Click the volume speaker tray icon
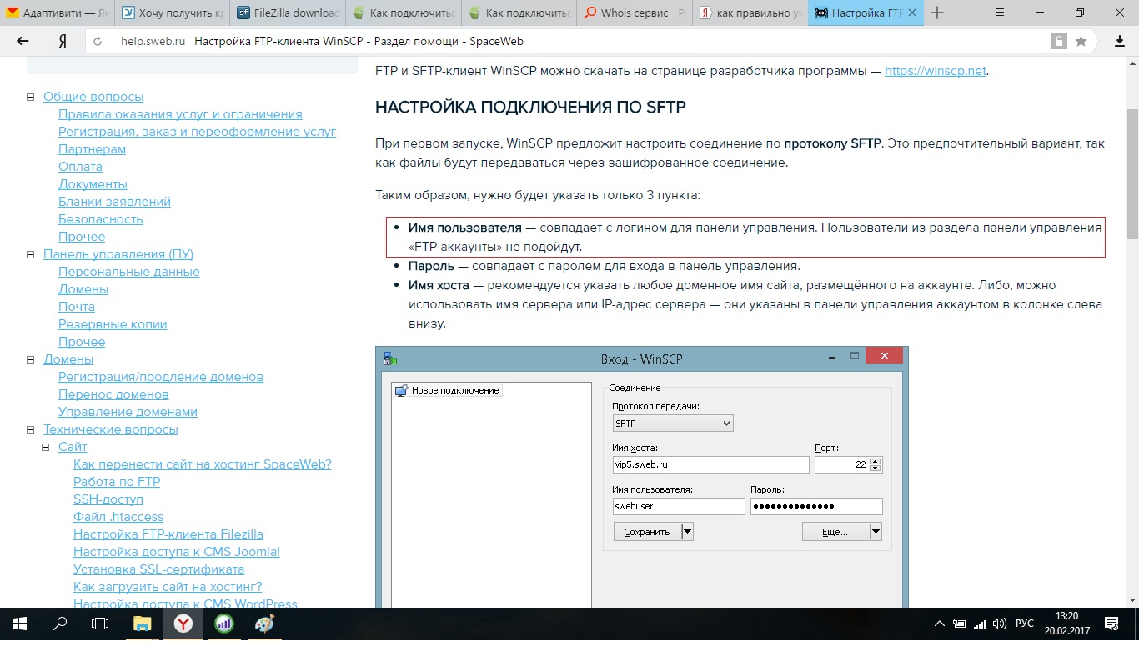This screenshot has width=1139, height=667. pos(999,624)
